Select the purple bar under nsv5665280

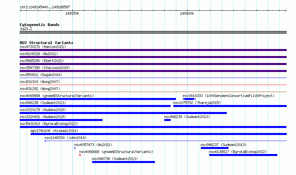tap(153, 64)
